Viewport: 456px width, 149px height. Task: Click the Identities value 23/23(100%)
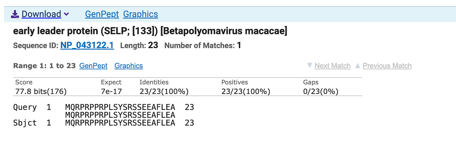coord(164,92)
